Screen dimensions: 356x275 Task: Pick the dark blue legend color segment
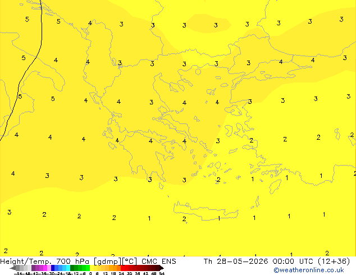(53, 268)
